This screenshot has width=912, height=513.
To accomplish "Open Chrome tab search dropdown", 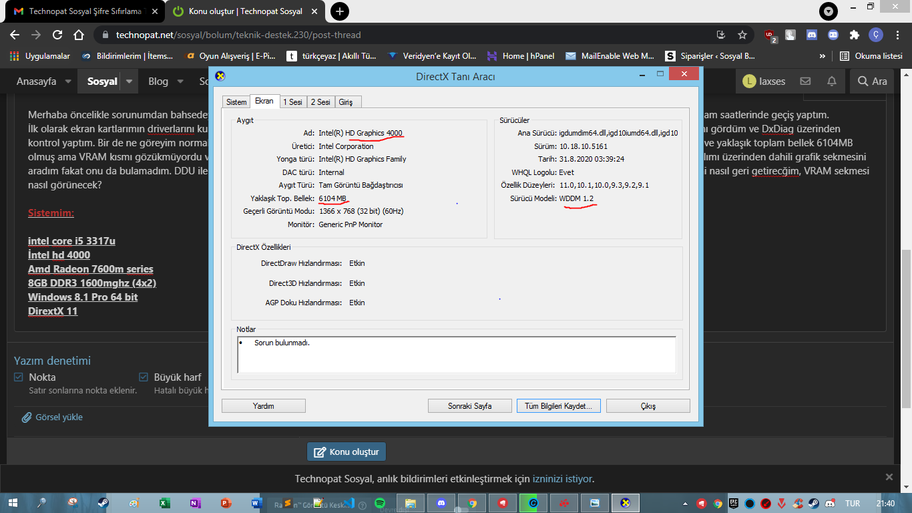I will click(829, 11).
